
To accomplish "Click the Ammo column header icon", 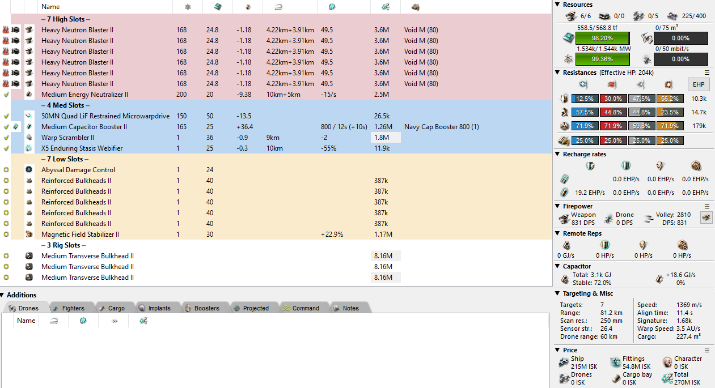I will (416, 7).
